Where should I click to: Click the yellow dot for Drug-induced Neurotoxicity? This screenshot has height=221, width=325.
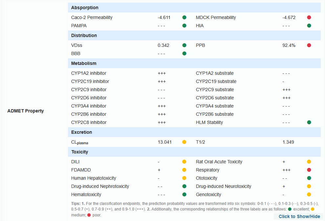(x=309, y=186)
